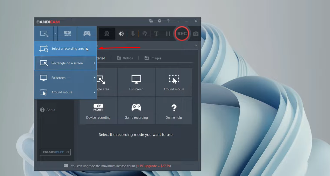Click the 1-PC upgrade price link
330x176 pixels.
(x=153, y=166)
